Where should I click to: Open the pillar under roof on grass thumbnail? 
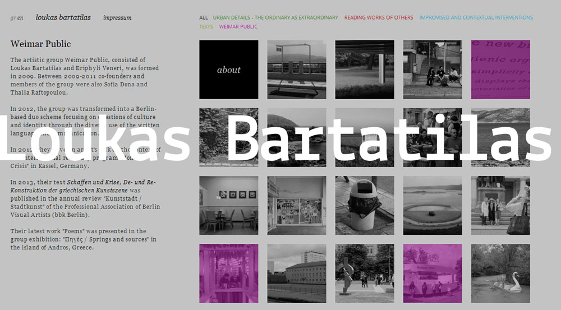tap(365, 70)
